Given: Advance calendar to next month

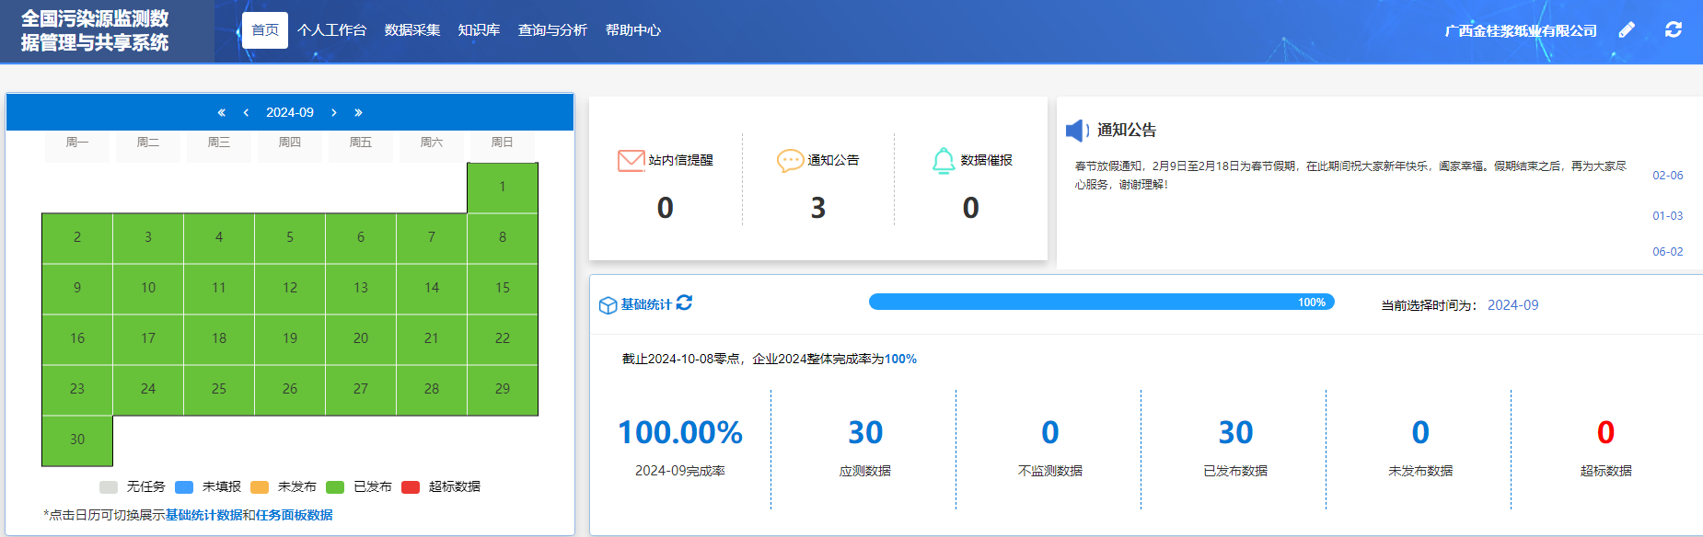Looking at the screenshot, I should point(334,112).
